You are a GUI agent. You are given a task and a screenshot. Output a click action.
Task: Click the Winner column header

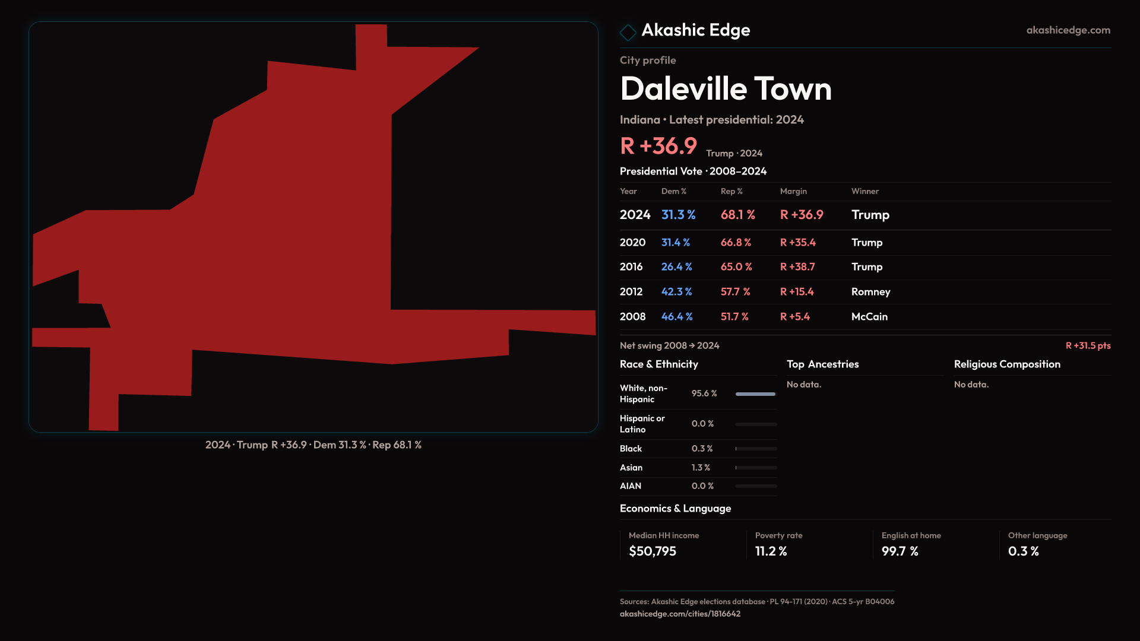864,191
